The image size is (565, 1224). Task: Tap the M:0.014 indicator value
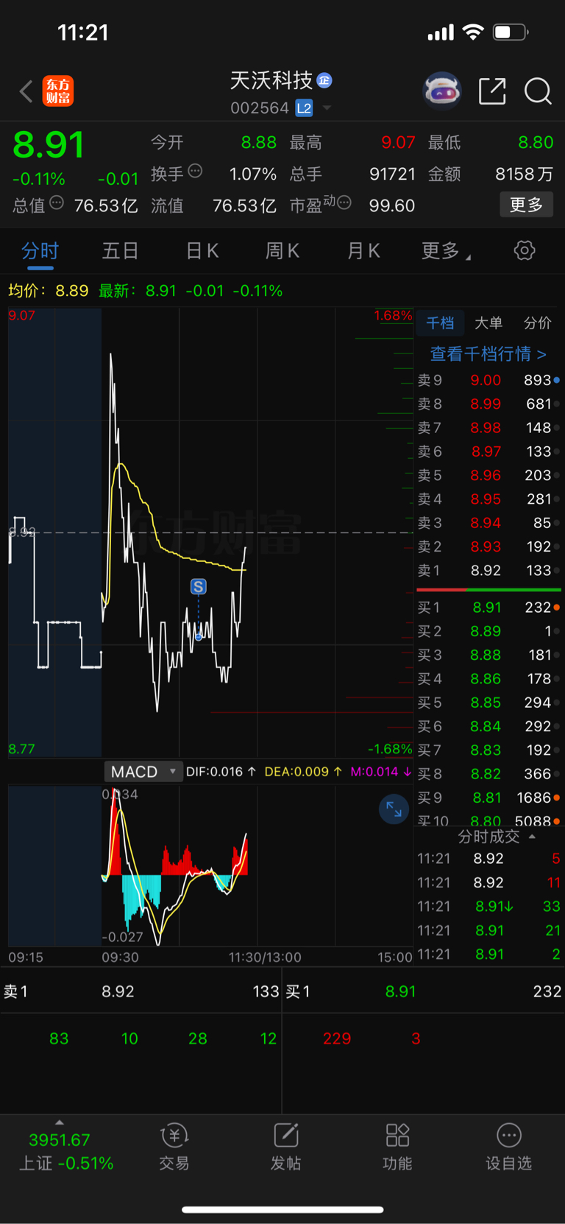(x=380, y=772)
